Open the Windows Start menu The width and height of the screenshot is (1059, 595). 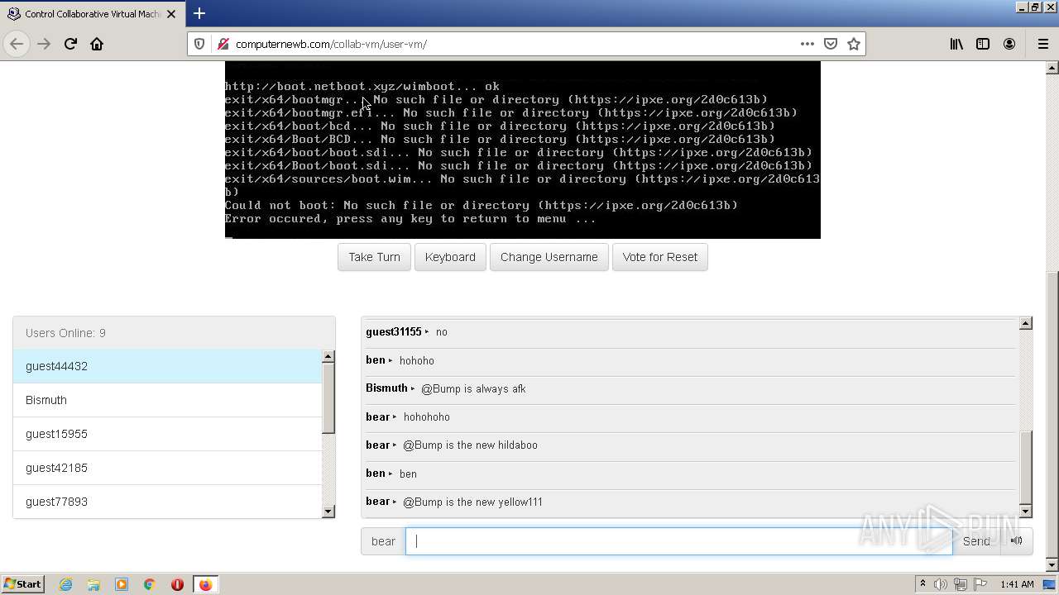23,584
